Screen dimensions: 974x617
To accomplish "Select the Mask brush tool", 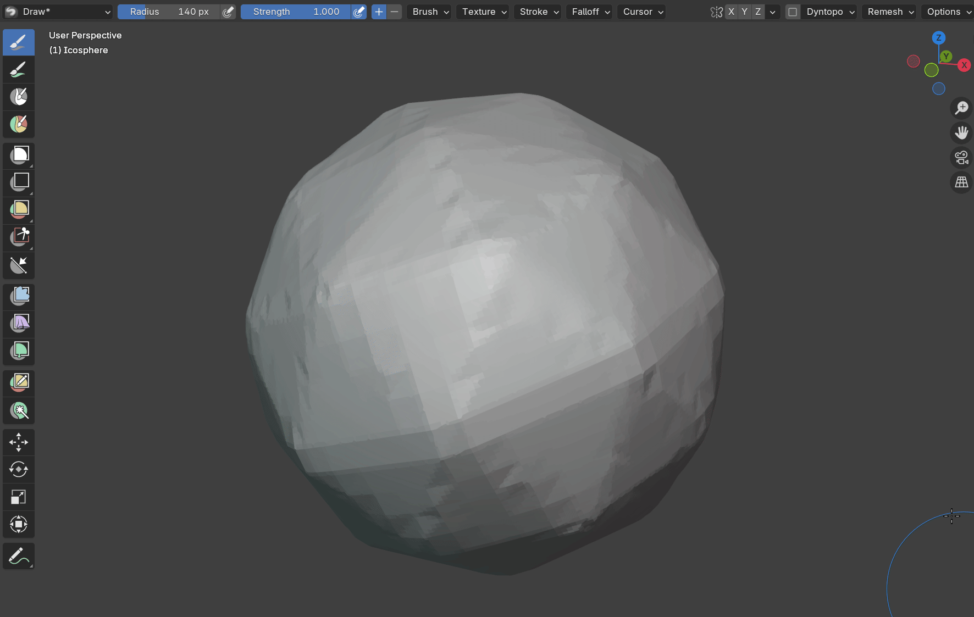I will (x=19, y=97).
